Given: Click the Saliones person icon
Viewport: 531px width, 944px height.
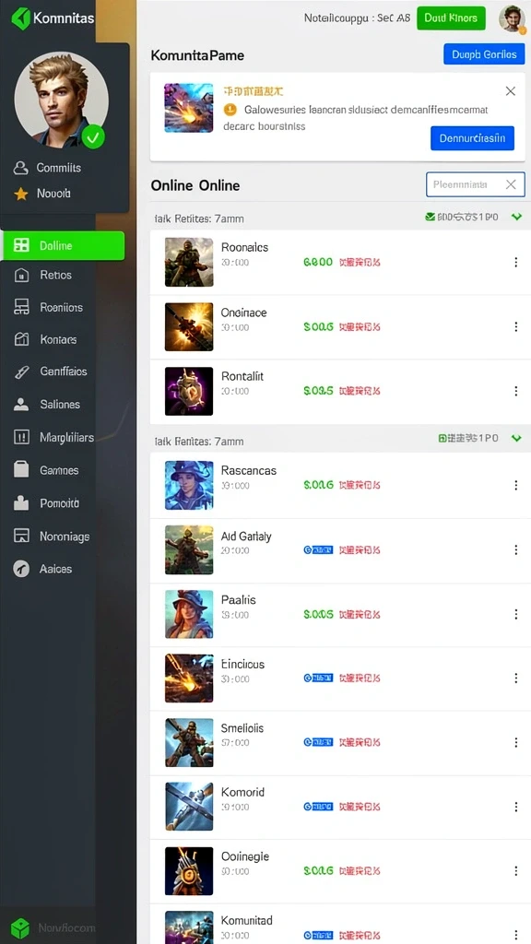Looking at the screenshot, I should click(x=21, y=405).
